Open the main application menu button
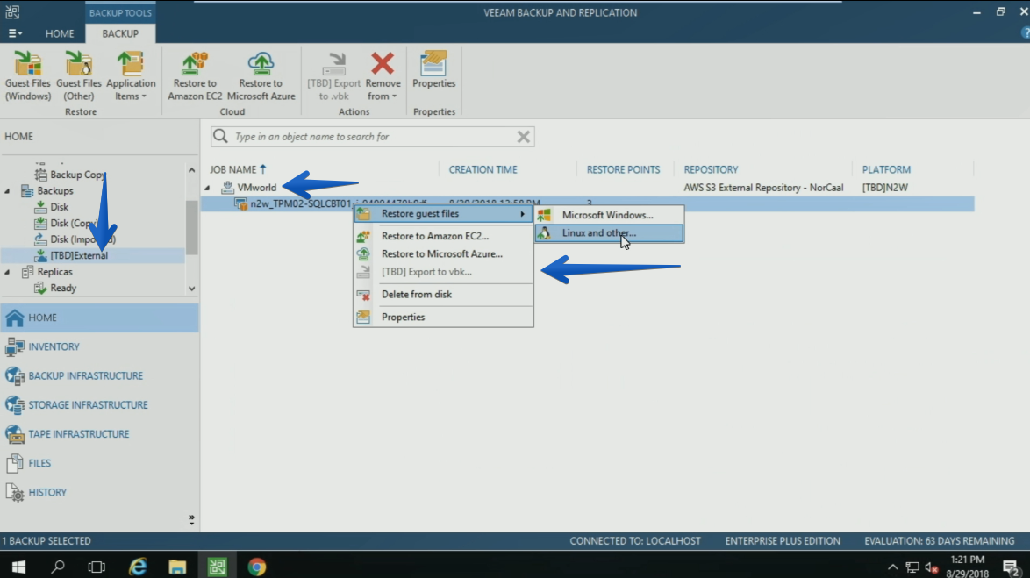 point(14,33)
